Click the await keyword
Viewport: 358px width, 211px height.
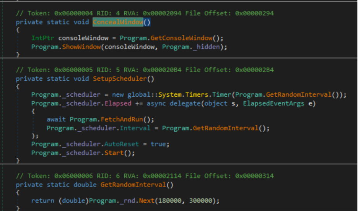56,119
